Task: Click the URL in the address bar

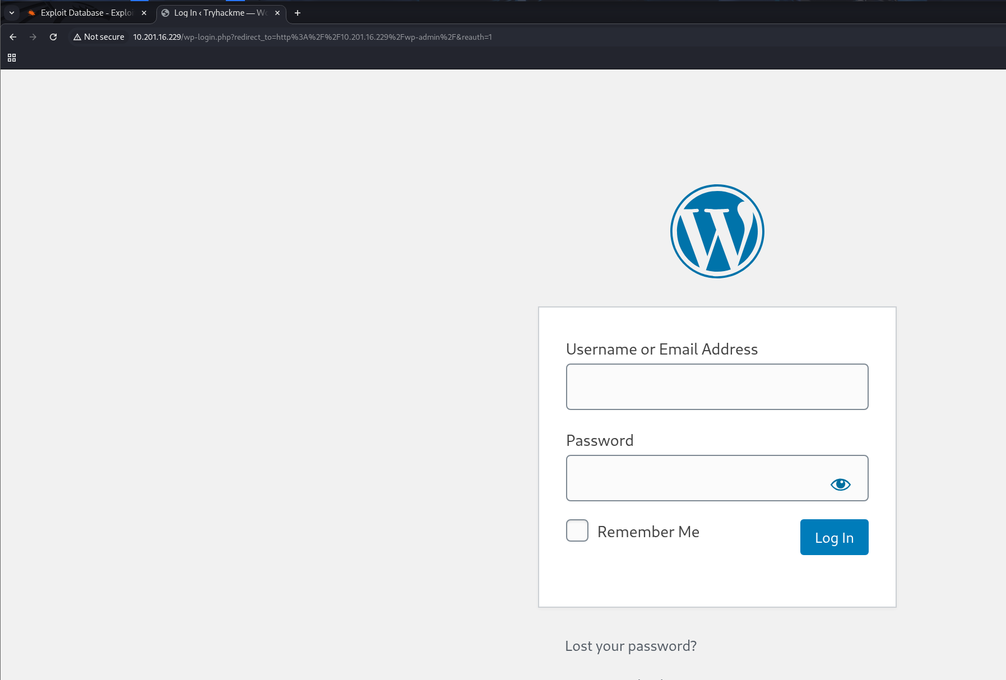Action: (312, 37)
